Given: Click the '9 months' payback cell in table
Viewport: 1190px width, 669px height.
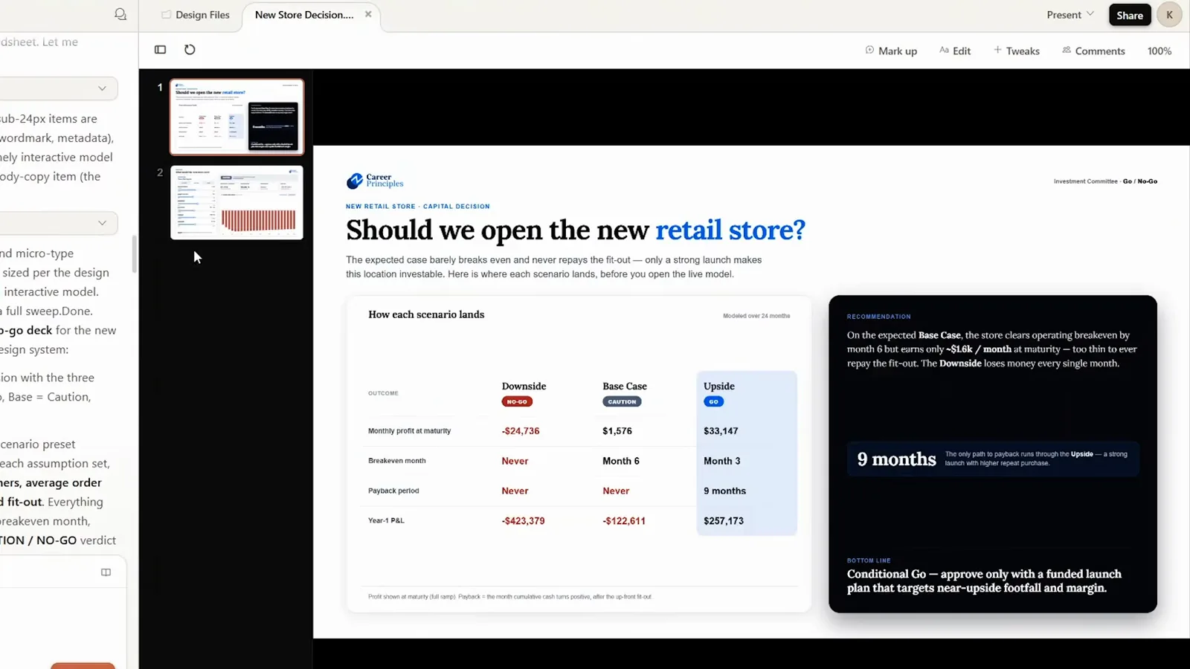Looking at the screenshot, I should (x=724, y=491).
